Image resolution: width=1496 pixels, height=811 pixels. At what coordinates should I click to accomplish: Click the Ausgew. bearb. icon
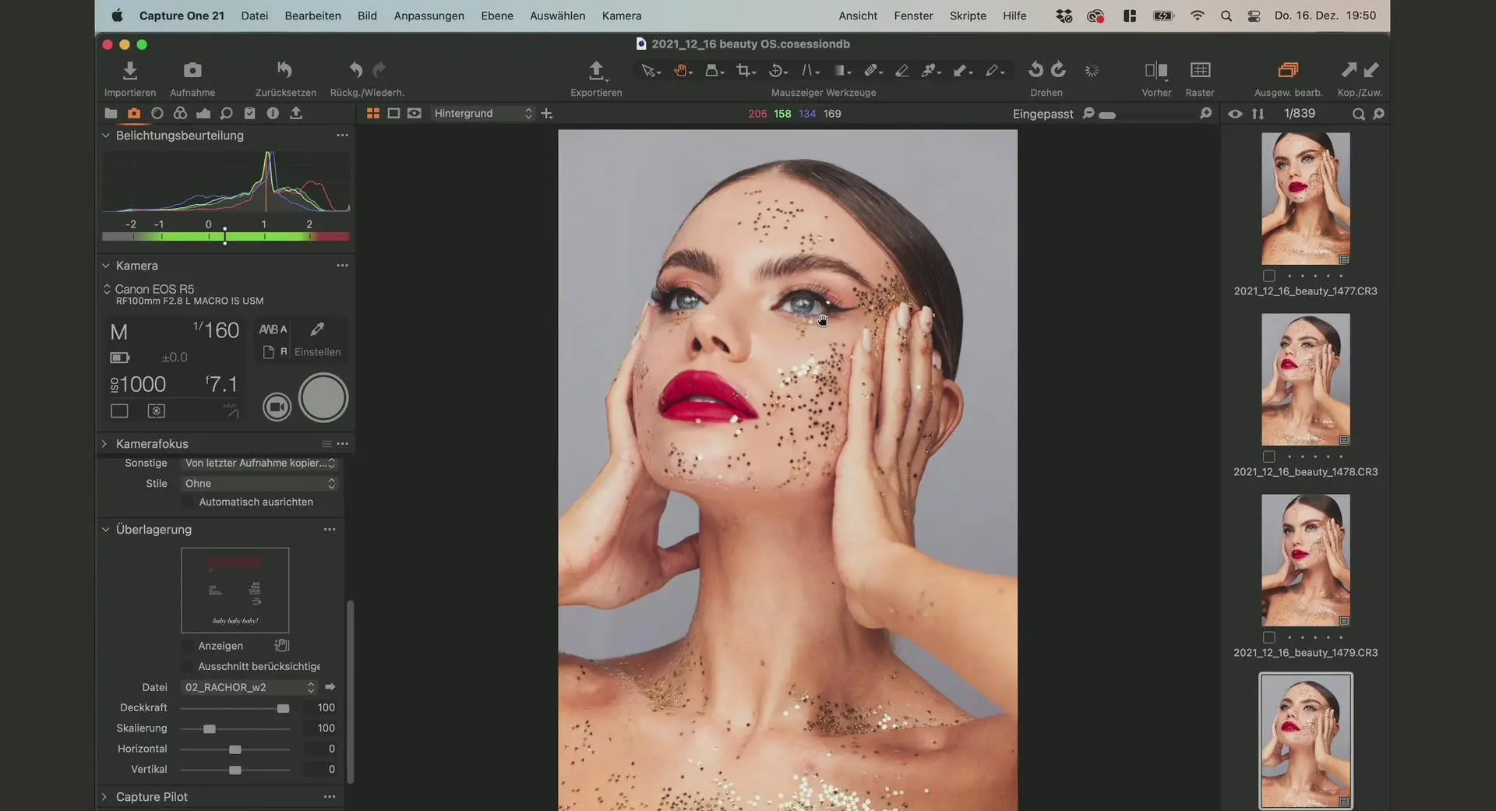click(x=1288, y=70)
